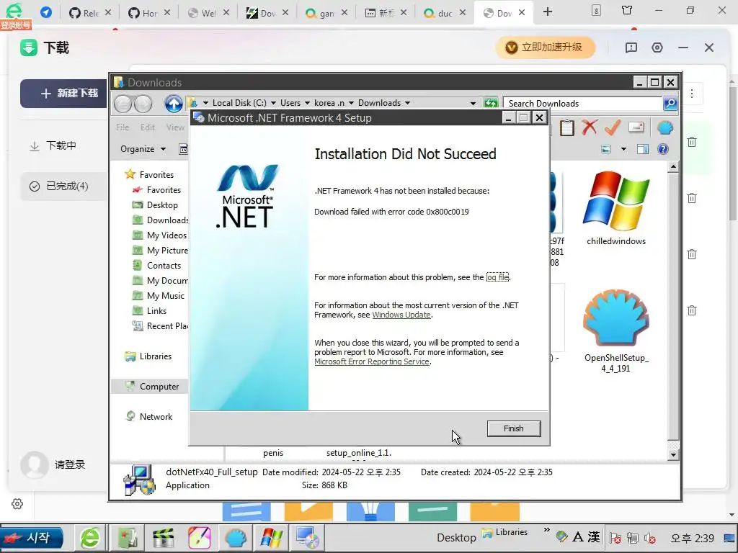
Task: Click the blue Up folder arrow icon
Action: [x=174, y=104]
